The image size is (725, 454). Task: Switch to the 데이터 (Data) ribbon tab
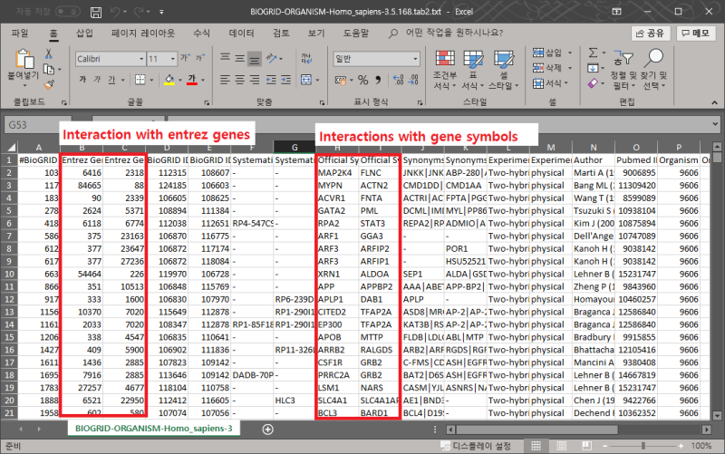[x=241, y=34]
